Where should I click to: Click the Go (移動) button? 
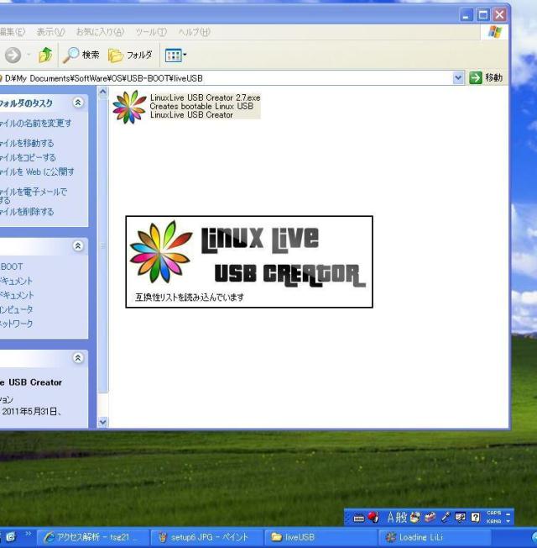click(487, 77)
